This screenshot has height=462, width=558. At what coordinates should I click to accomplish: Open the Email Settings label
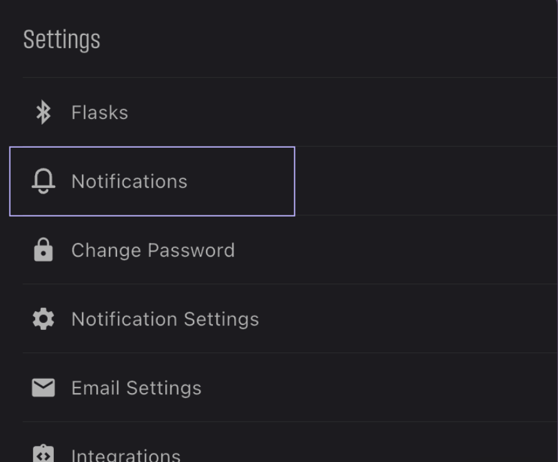pyautogui.click(x=137, y=388)
